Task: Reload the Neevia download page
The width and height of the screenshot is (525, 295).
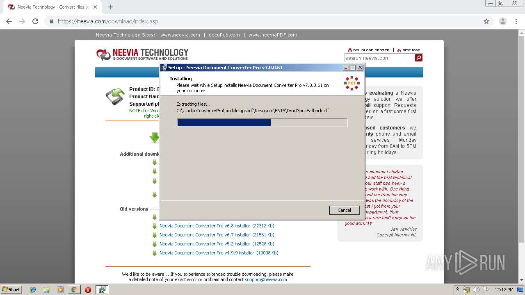Action: [35, 21]
